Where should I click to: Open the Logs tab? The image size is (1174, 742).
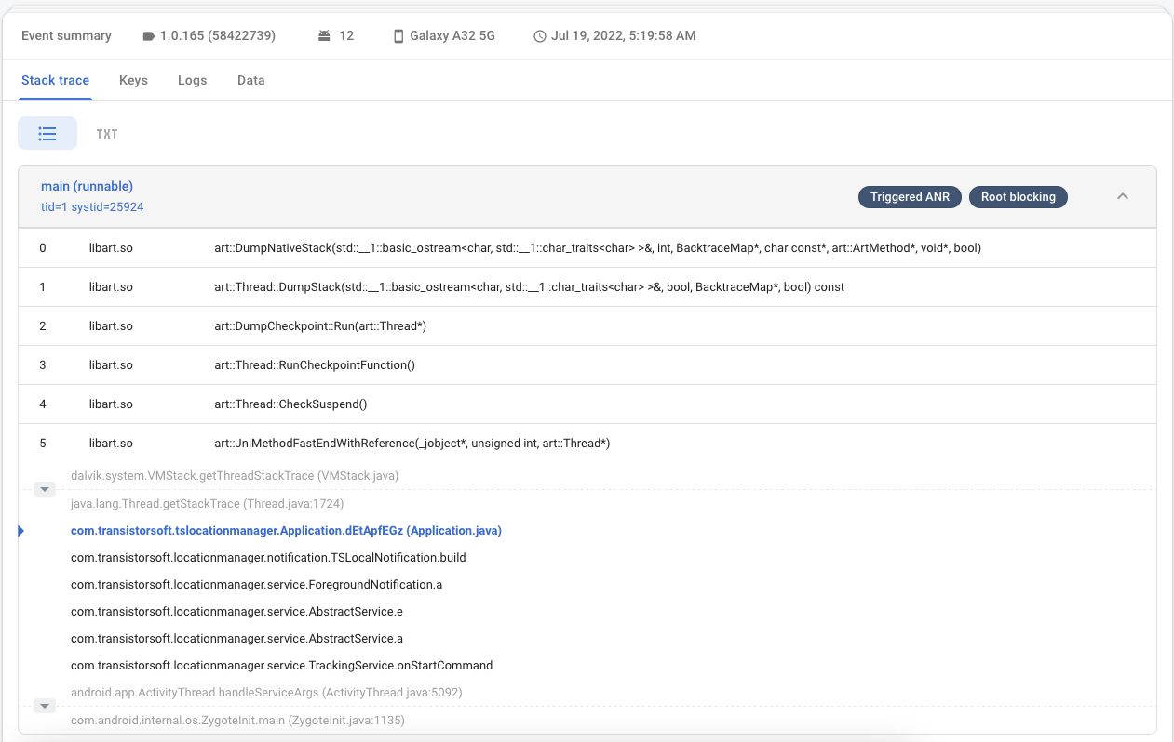(192, 80)
